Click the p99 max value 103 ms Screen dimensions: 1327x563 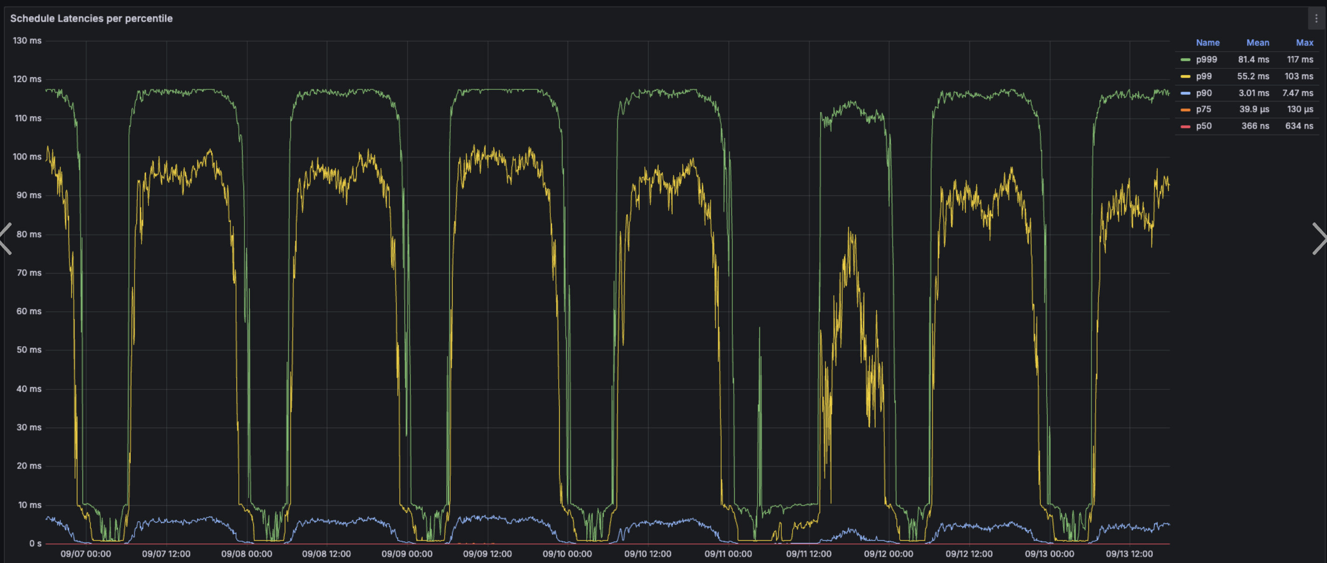point(1299,76)
